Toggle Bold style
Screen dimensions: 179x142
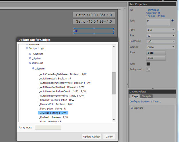pyautogui.click(x=156, y=53)
